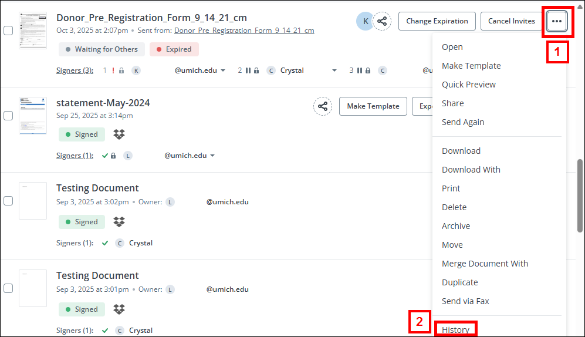
Task: Open Donor_Pre_Registration_Form document thumbnail
Action: tap(33, 31)
